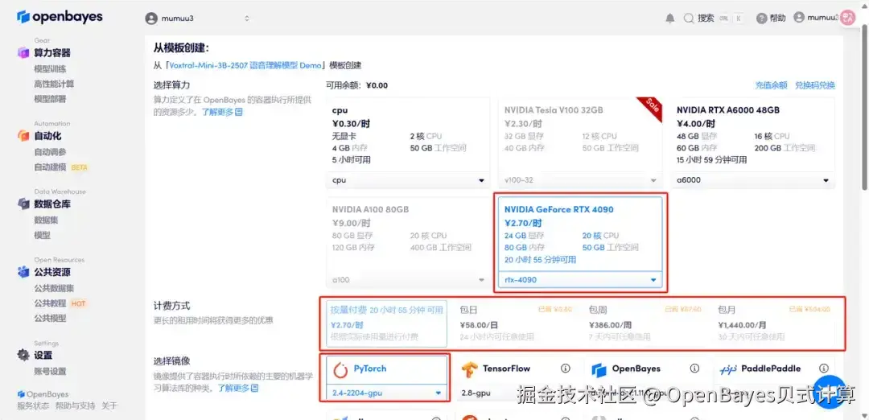The height and width of the screenshot is (420, 869).
Task: Open the TensorFlow 2.8-gpu version dropdown
Action: coord(516,393)
